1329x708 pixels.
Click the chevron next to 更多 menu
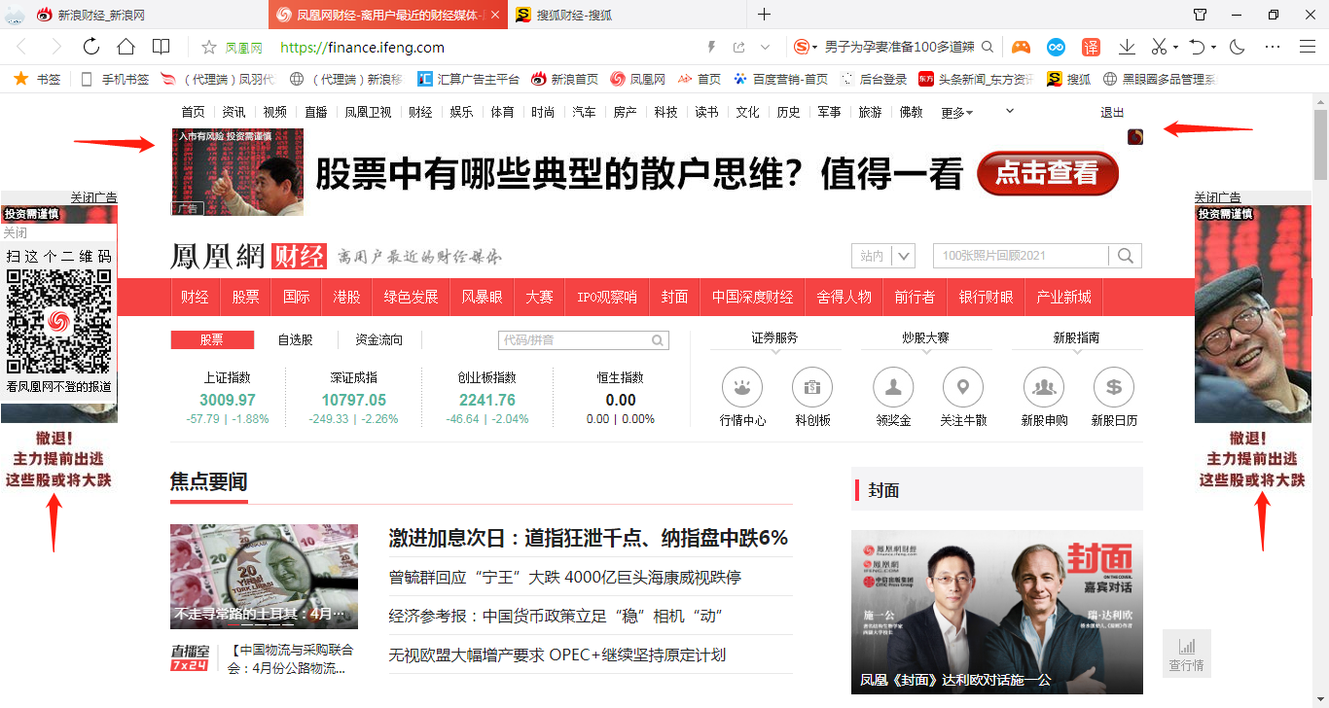coord(1010,111)
